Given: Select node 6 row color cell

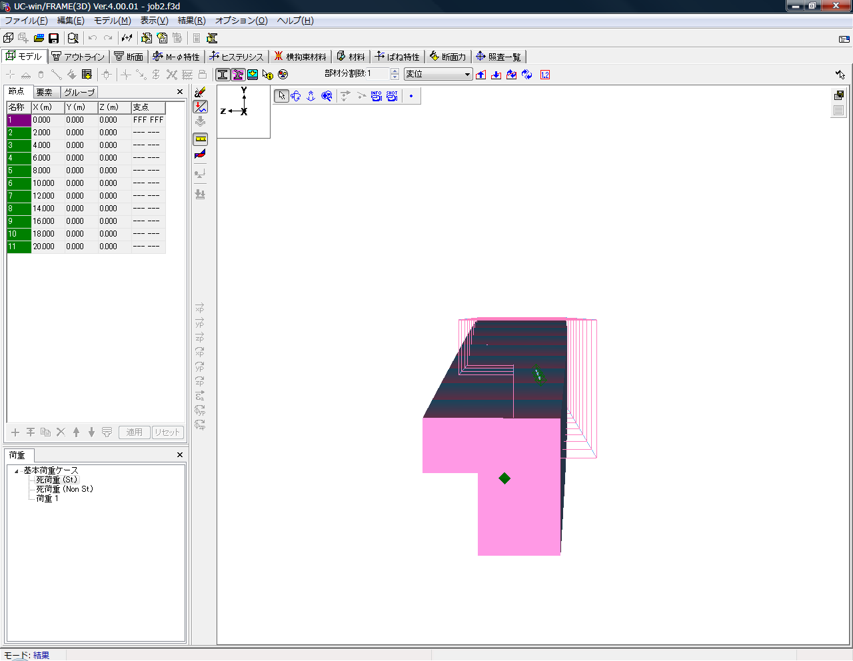Looking at the screenshot, I should point(19,183).
